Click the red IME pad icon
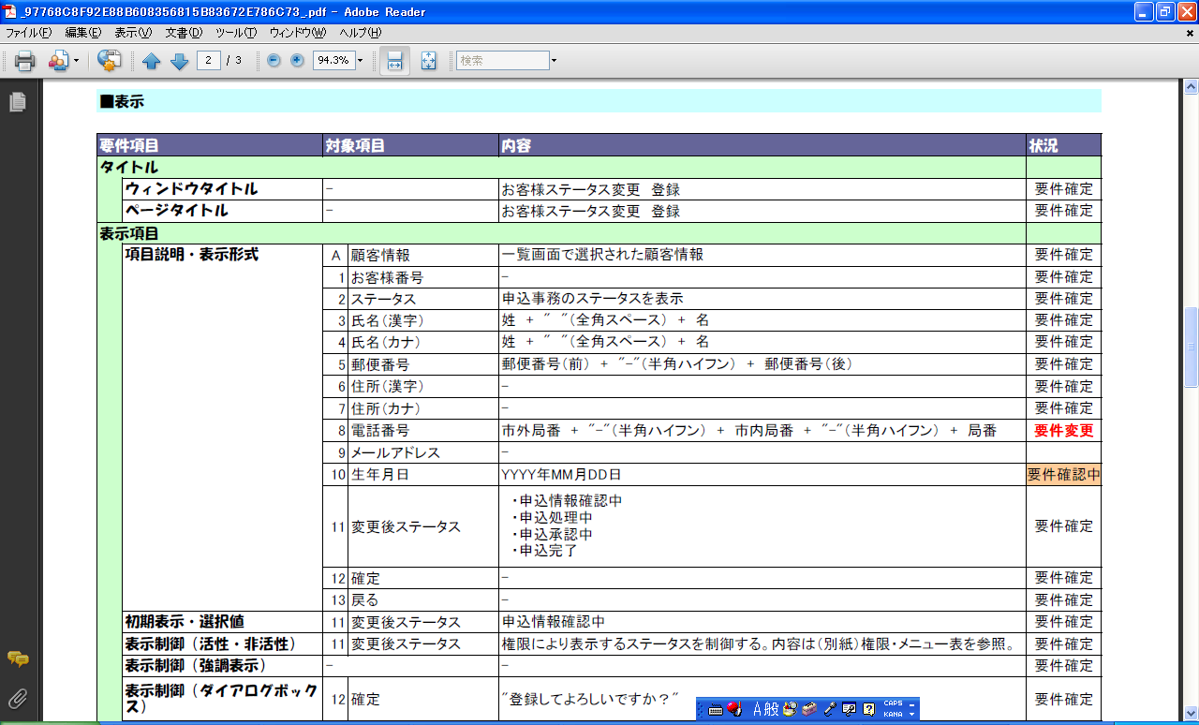Screen dimensions: 1199x725 coord(734,709)
